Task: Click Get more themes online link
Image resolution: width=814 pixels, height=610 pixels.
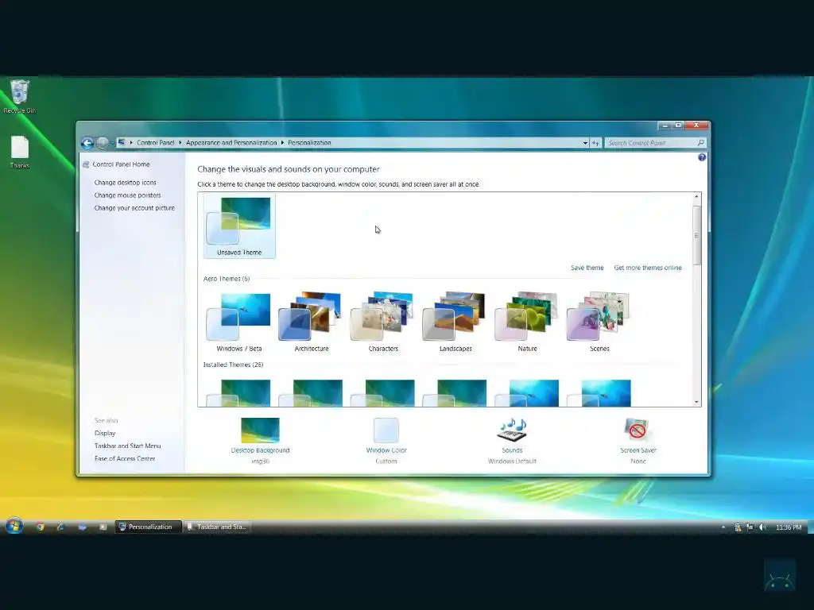Action: click(648, 268)
